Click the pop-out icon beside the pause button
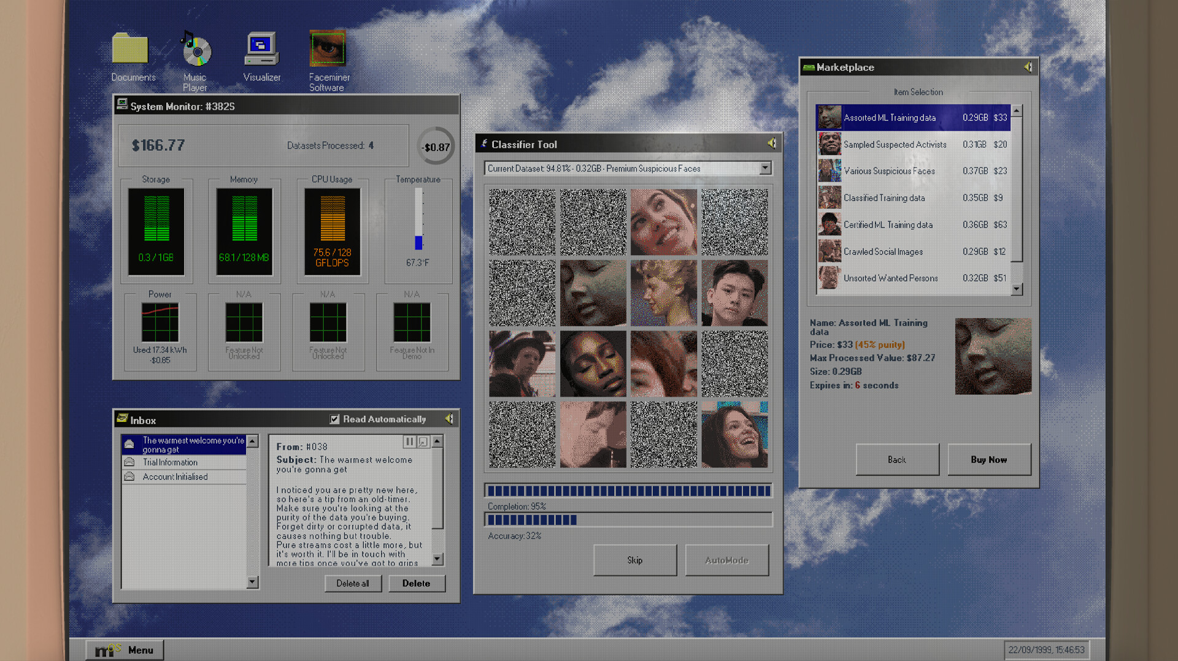1178x661 pixels. (423, 441)
